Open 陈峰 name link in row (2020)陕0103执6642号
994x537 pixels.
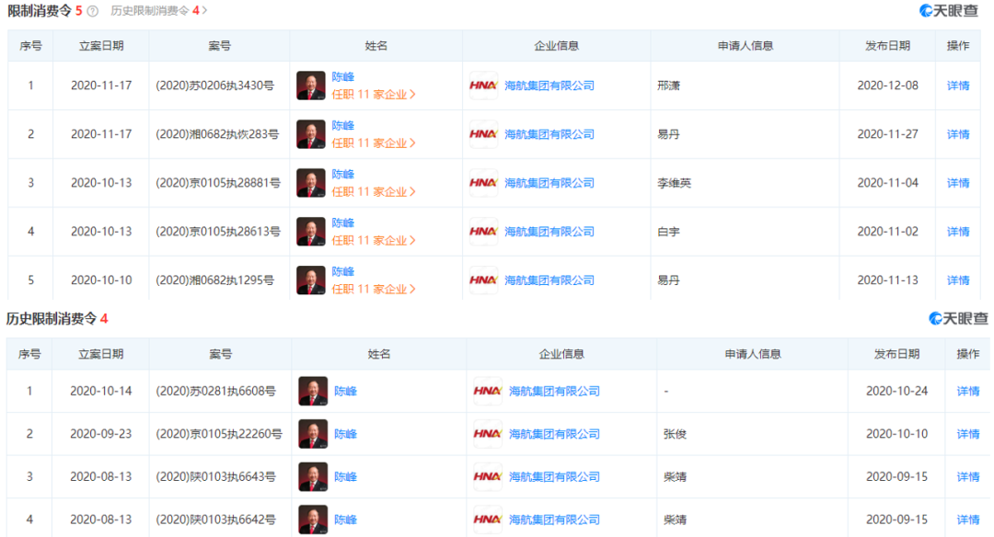pos(345,520)
